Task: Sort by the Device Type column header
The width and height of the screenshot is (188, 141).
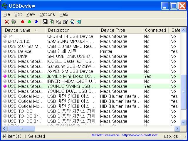Action: (113, 30)
